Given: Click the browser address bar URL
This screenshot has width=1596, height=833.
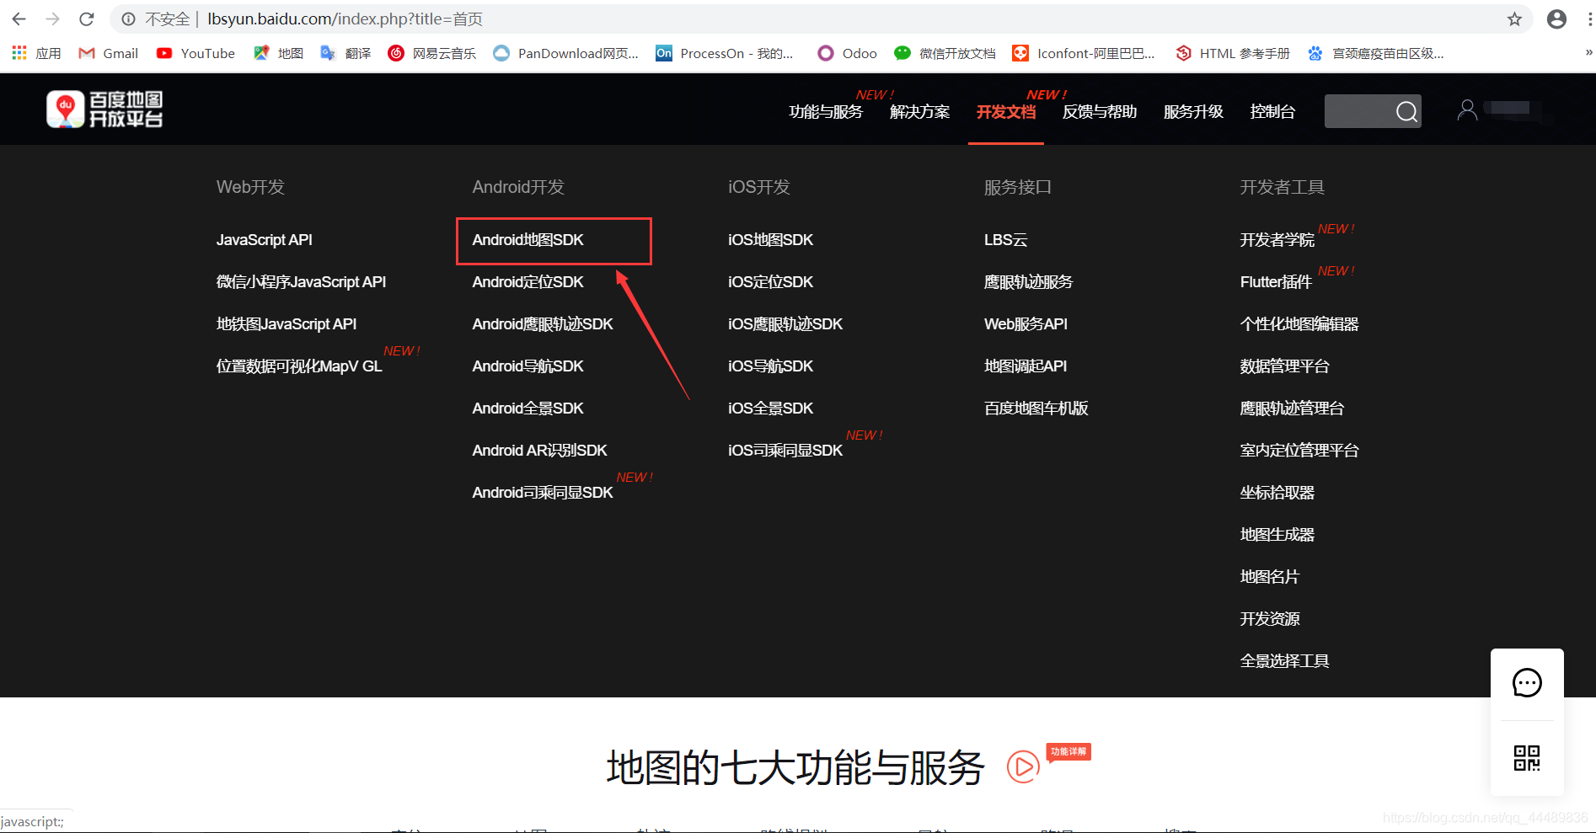Looking at the screenshot, I should [x=345, y=19].
